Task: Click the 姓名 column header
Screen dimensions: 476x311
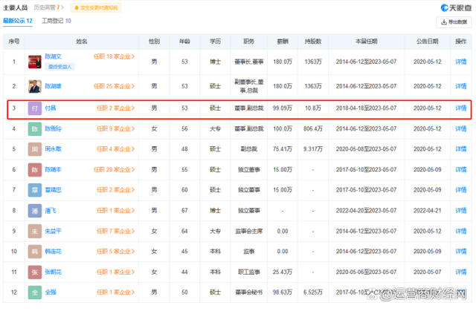Action: [x=82, y=42]
